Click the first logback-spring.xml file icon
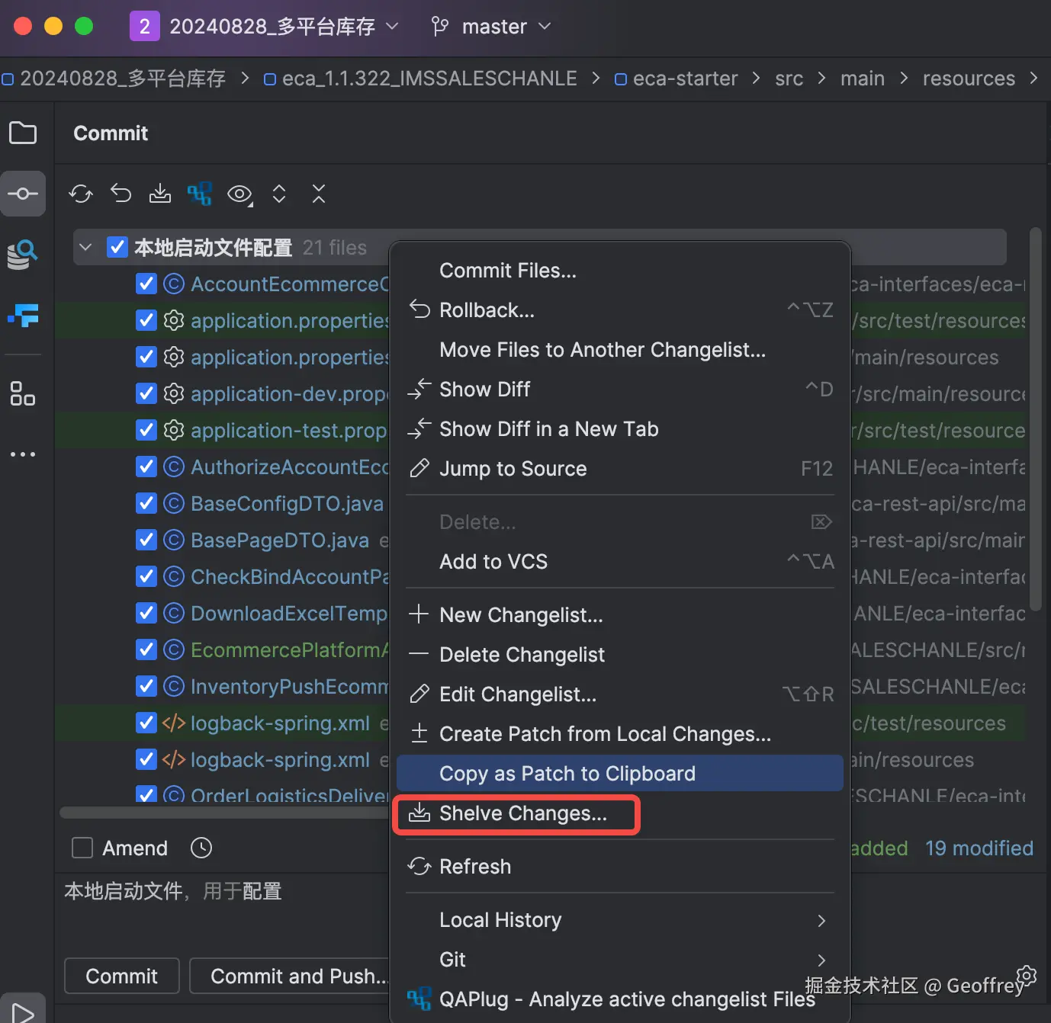Screen dimensions: 1051x1023 [x=174, y=723]
